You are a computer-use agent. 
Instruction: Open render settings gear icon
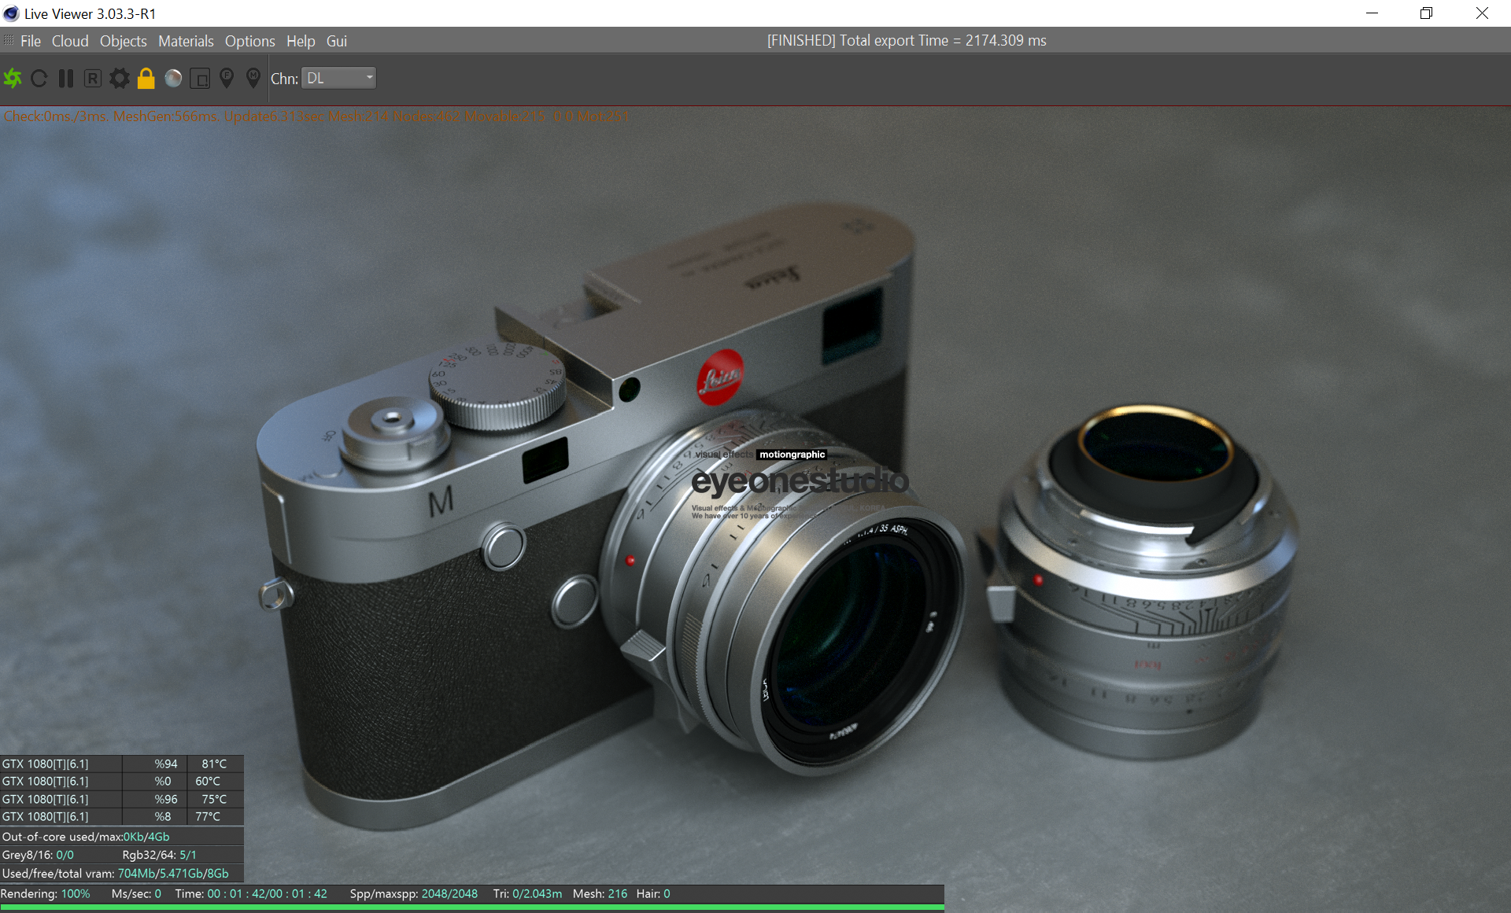pos(119,78)
